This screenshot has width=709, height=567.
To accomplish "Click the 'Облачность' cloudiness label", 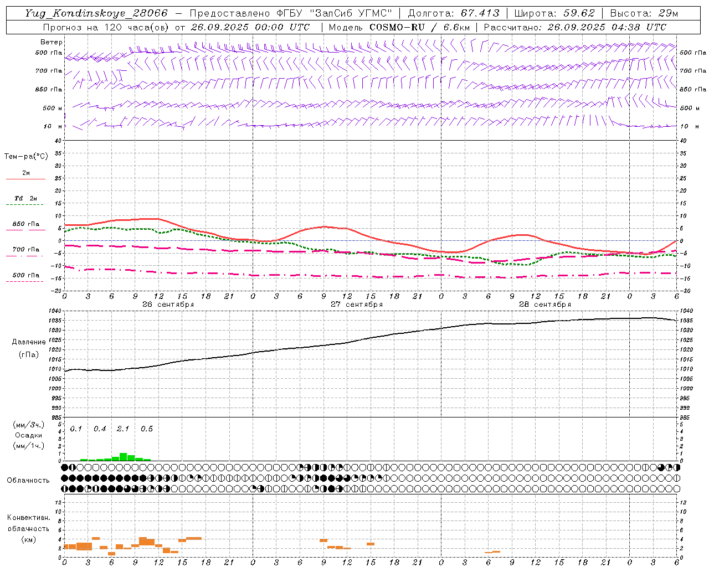I will tap(28, 481).
